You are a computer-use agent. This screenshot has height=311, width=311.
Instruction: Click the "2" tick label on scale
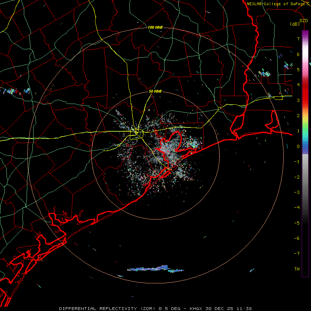[x=298, y=116]
